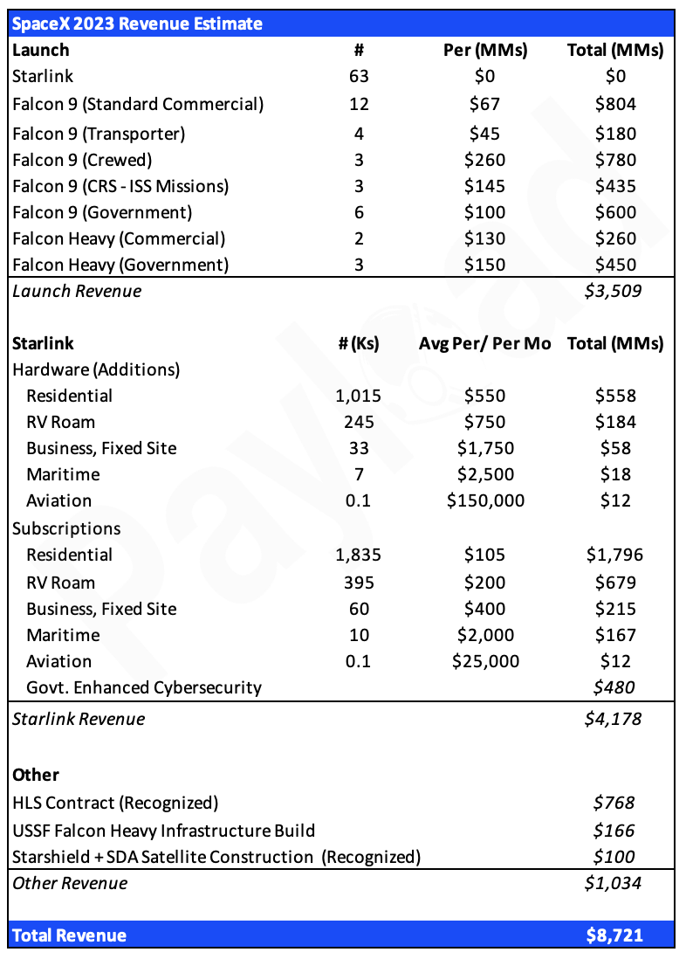
Task: Click the Falcon Heavy (Government) label
Action: click(120, 265)
